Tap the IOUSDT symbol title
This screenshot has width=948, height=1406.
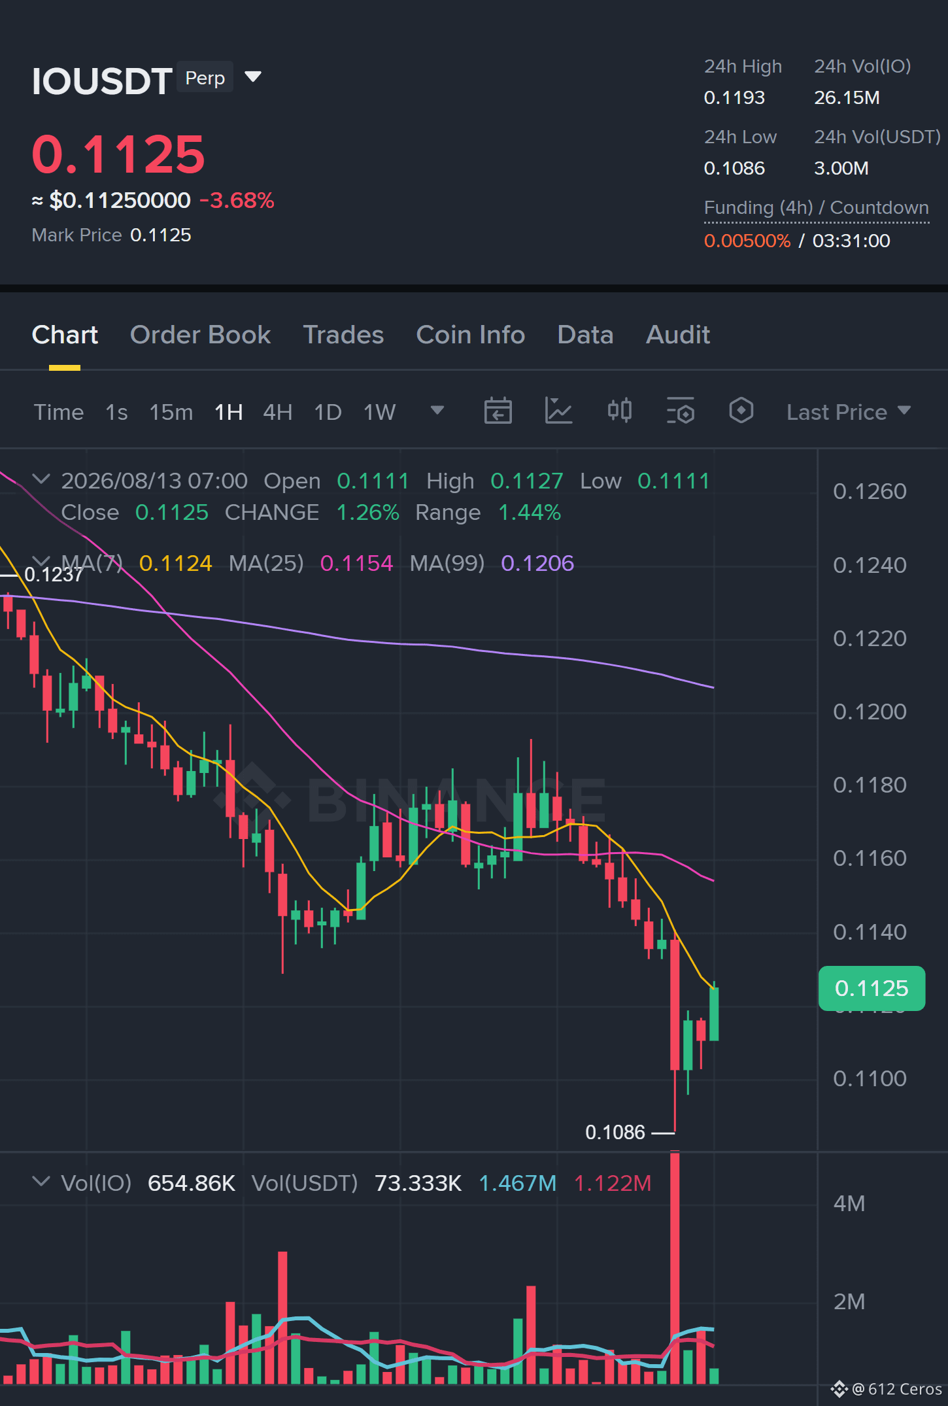102,81
